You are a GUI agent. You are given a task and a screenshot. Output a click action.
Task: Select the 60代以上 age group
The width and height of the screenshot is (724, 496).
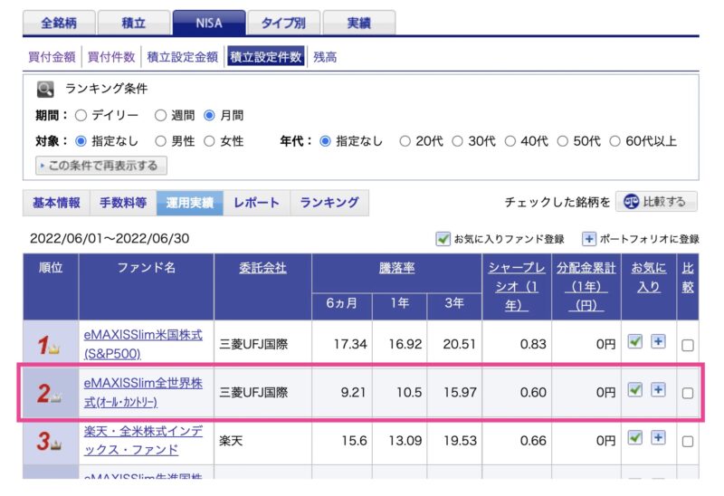coord(615,141)
